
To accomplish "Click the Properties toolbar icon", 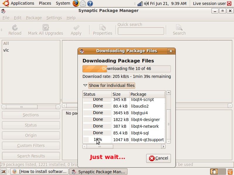I will (x=103, y=27).
